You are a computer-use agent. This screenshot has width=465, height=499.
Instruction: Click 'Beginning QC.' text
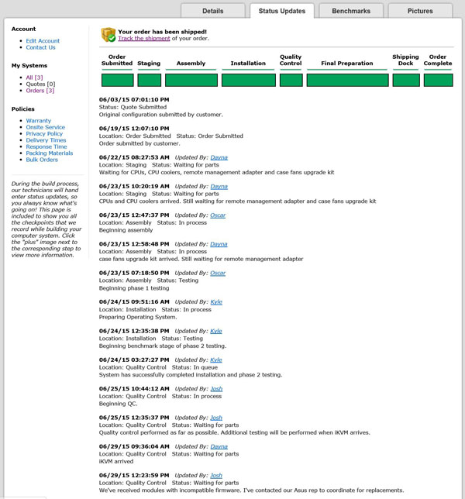tap(118, 404)
